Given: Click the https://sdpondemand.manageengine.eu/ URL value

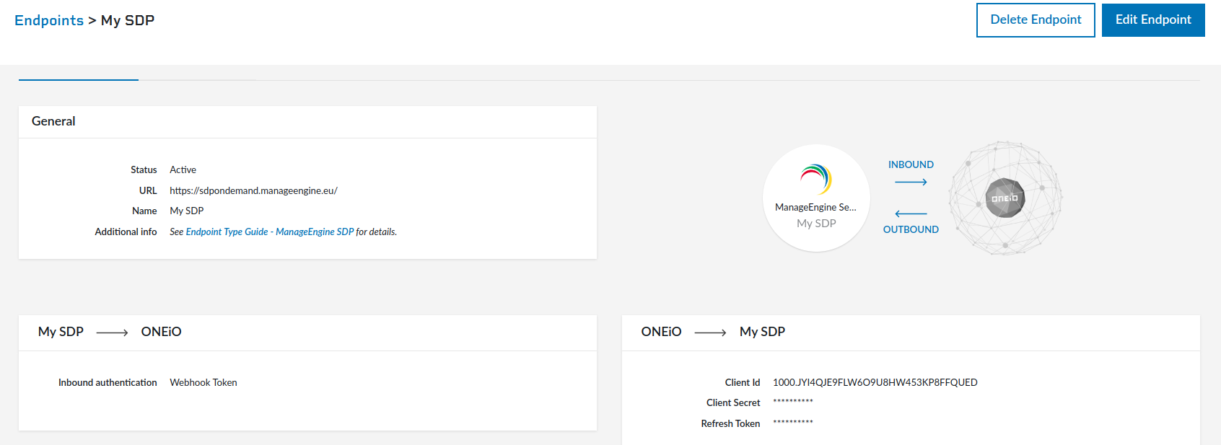Looking at the screenshot, I should 253,190.
